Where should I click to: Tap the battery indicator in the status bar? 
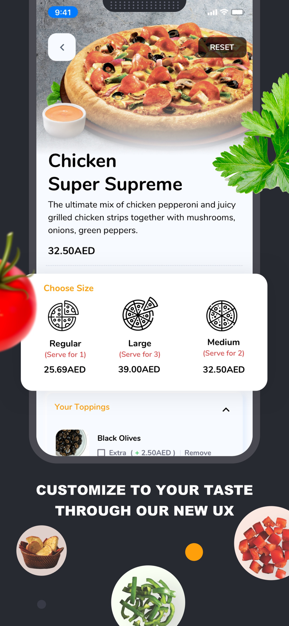pos(239,12)
